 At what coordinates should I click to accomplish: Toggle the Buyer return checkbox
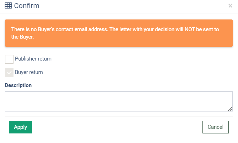point(9,73)
